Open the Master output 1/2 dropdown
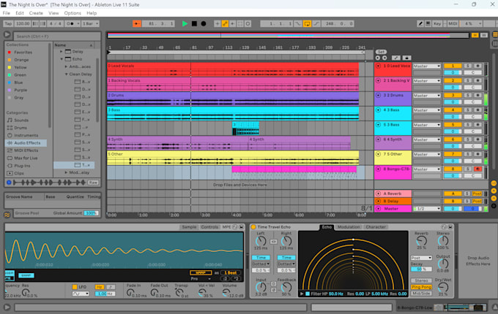This screenshot has height=314, width=498. click(x=427, y=209)
